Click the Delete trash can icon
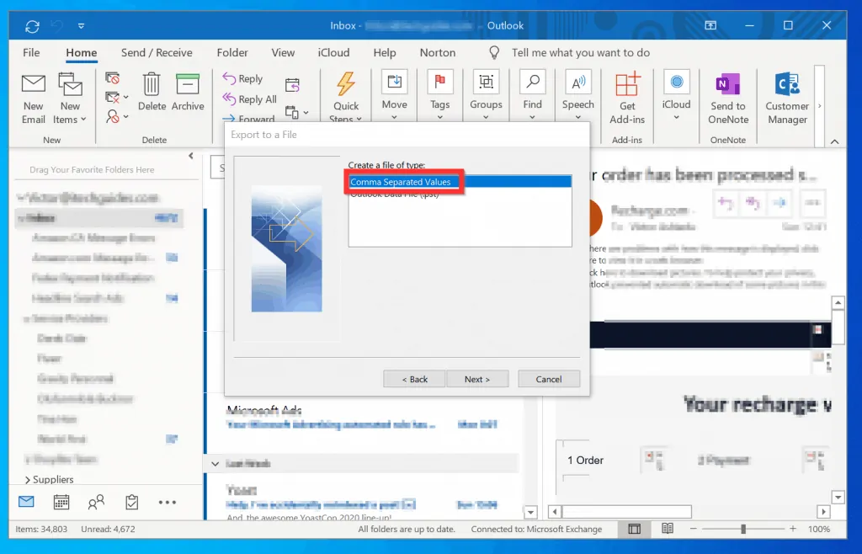 coord(152,93)
